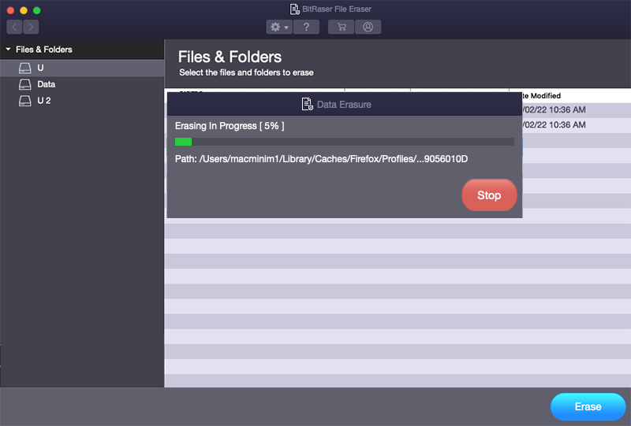Click the Erasing In Progress 5% label

click(x=230, y=126)
